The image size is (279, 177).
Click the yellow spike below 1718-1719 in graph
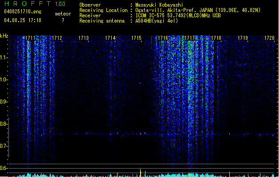[229, 174]
